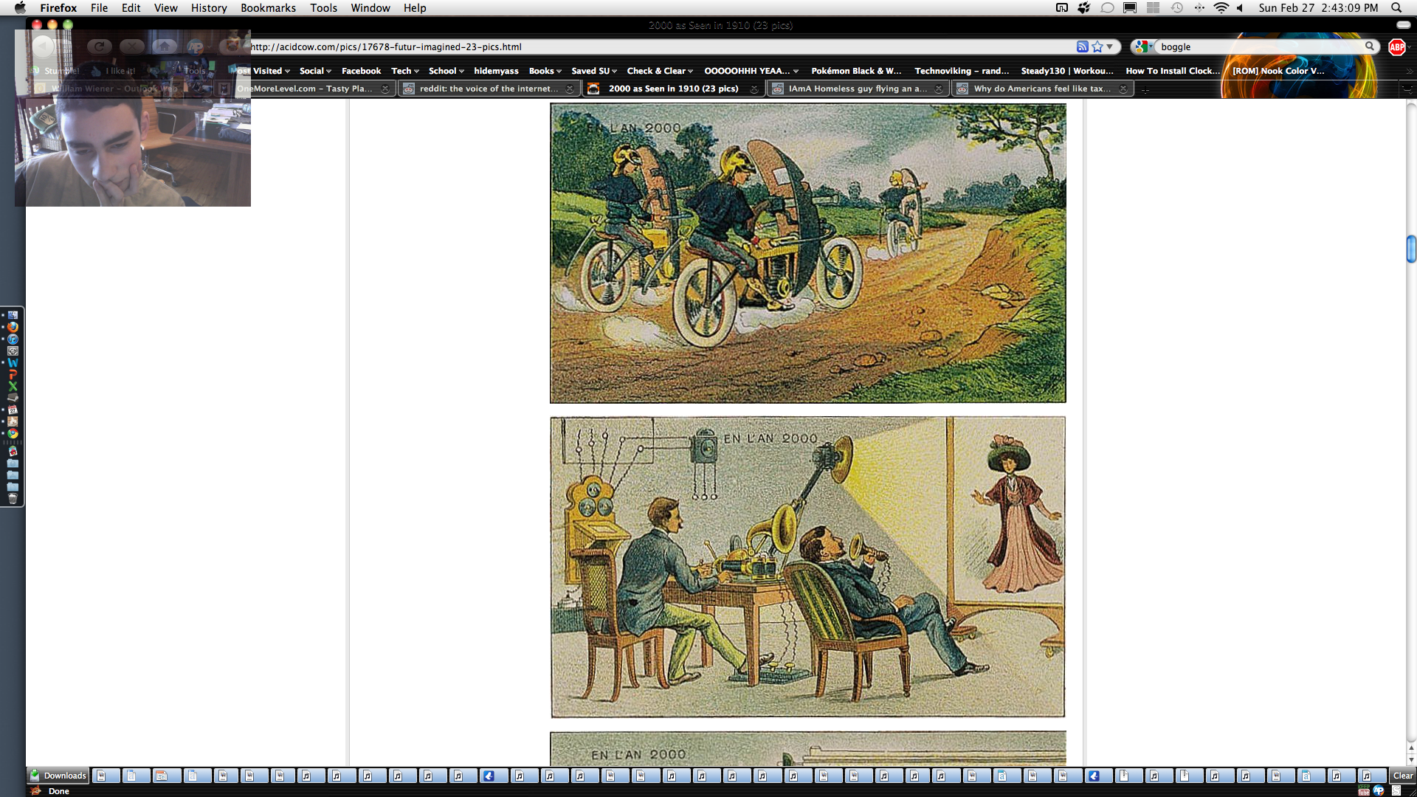The height and width of the screenshot is (797, 1417).
Task: Open the School bookmarks folder
Action: [x=446, y=71]
